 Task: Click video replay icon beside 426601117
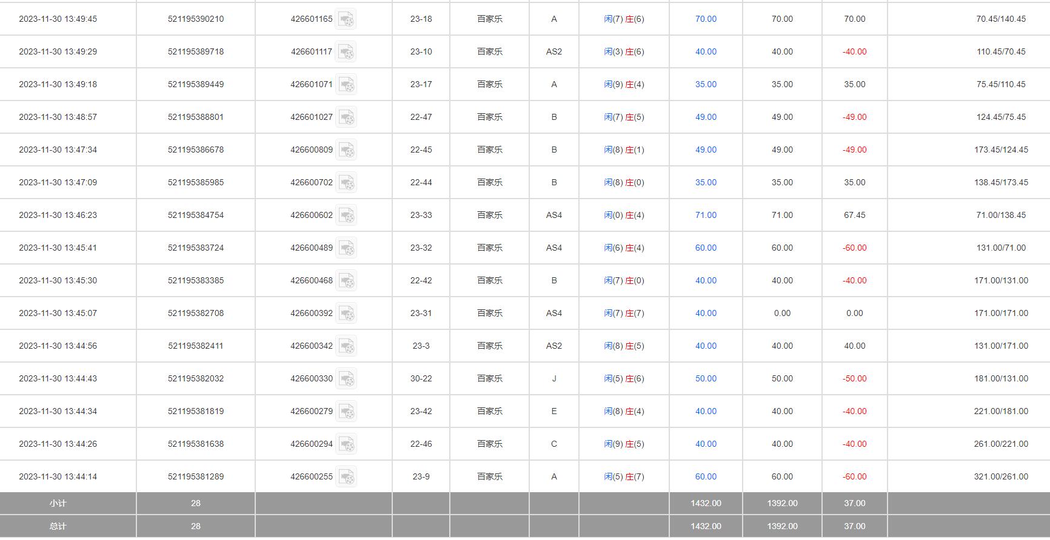click(x=346, y=52)
